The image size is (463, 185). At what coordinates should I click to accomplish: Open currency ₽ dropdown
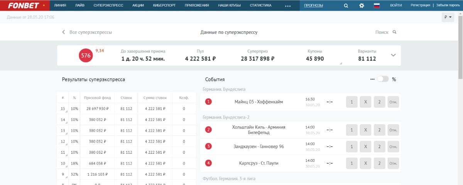[x=448, y=17]
